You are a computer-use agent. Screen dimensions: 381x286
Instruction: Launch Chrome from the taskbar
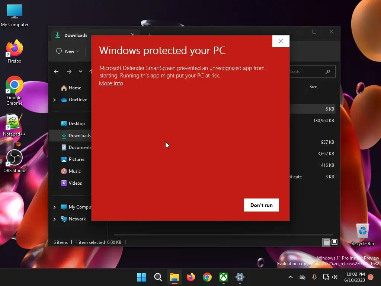click(207, 277)
